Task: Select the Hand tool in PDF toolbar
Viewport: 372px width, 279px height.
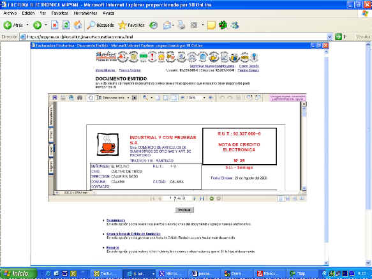Action: 91,98
